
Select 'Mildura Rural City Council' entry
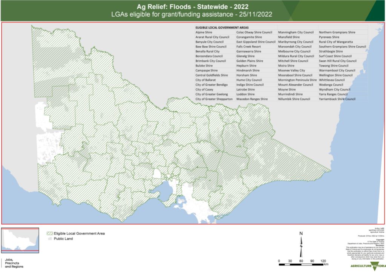click(x=296, y=56)
